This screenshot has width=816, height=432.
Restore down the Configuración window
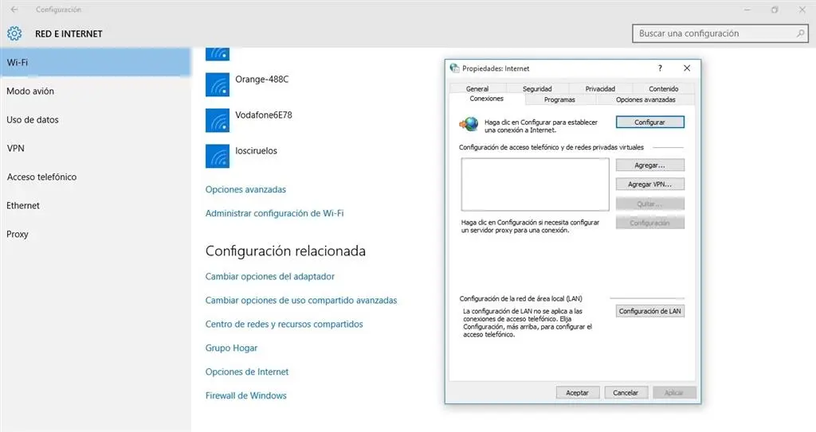pos(775,10)
